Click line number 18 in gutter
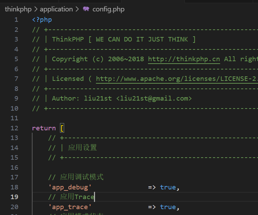 14,187
